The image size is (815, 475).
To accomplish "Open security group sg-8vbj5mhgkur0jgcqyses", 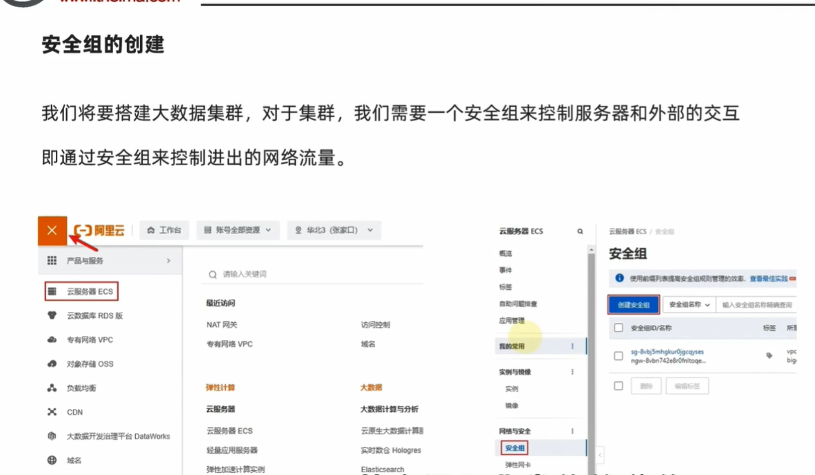I will 667,352.
